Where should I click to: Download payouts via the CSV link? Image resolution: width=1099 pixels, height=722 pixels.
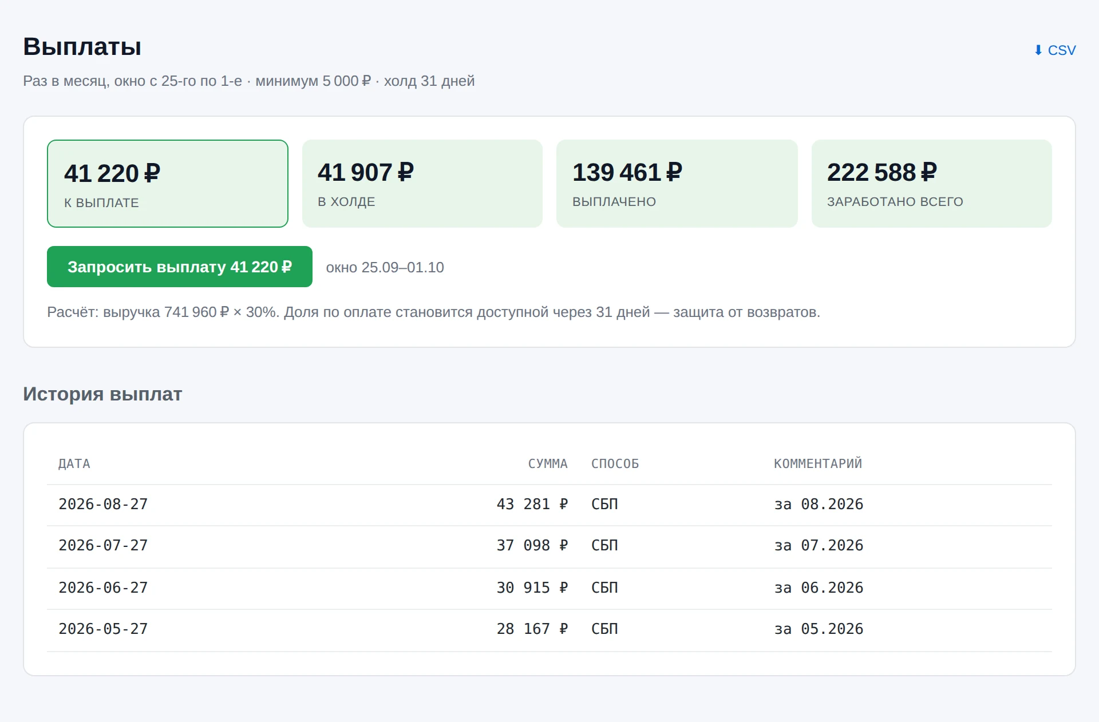coord(1054,50)
